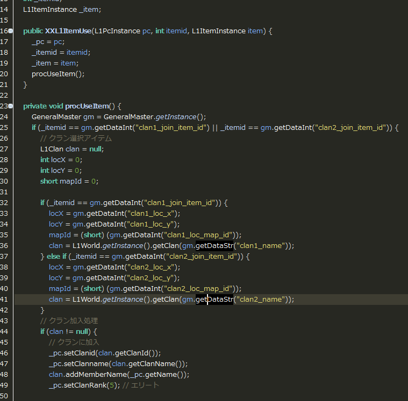Click line number 20 in the gutter

[4, 74]
